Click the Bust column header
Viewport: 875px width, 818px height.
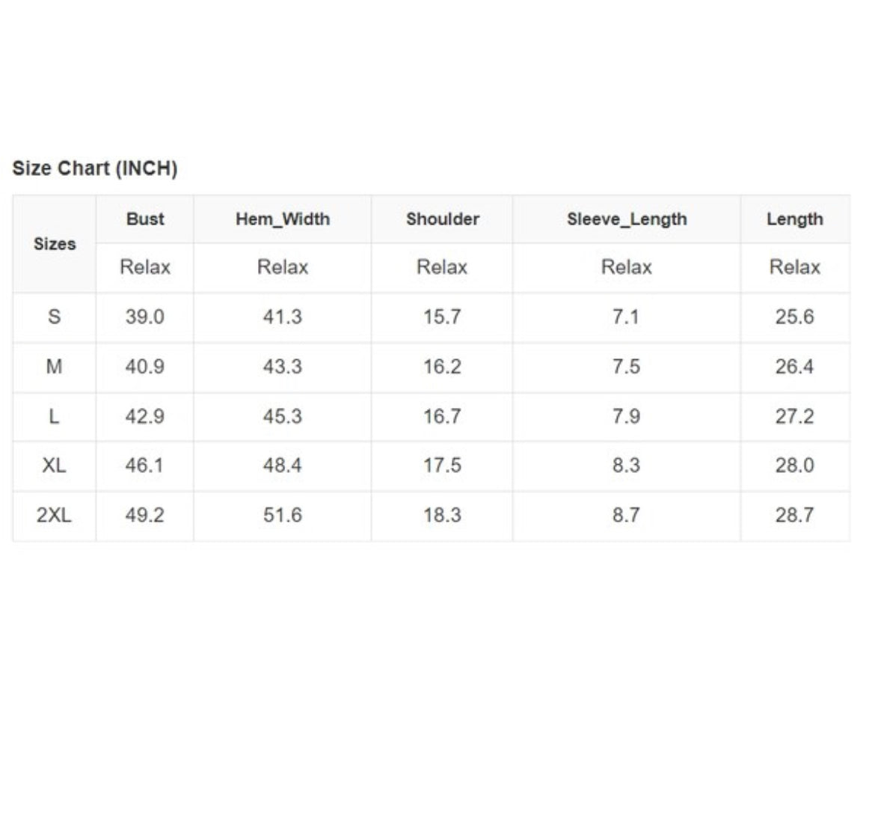(x=145, y=219)
